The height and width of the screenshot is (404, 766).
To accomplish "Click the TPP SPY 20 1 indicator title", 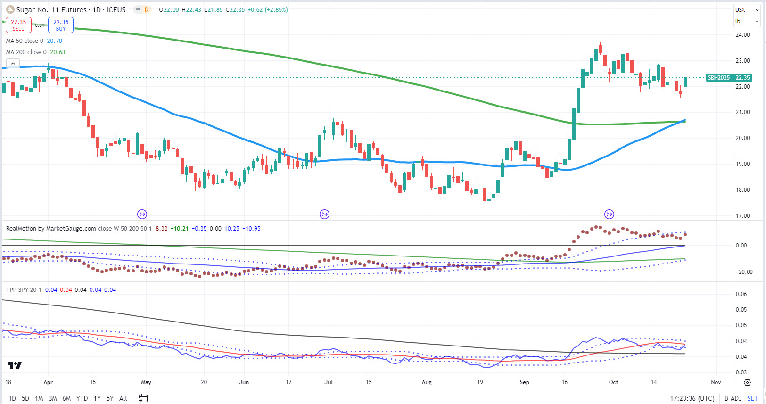I will tap(24, 289).
